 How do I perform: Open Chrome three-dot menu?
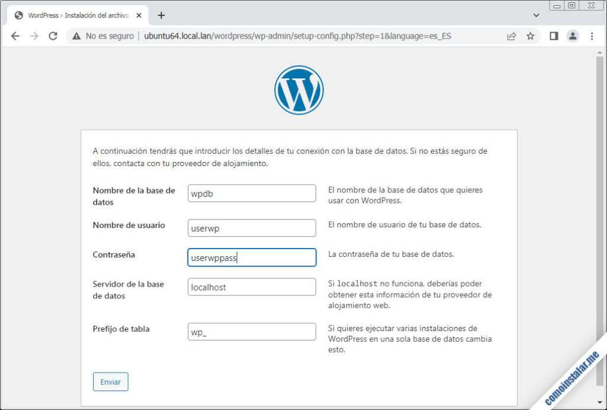(592, 36)
